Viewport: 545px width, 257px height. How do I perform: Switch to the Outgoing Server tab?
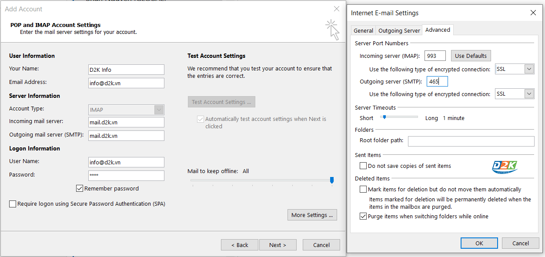click(x=399, y=30)
